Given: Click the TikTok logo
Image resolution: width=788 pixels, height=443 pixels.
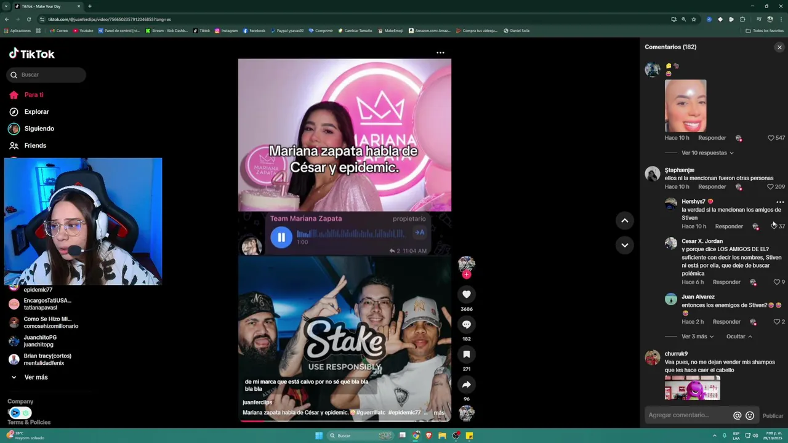Looking at the screenshot, I should point(31,54).
